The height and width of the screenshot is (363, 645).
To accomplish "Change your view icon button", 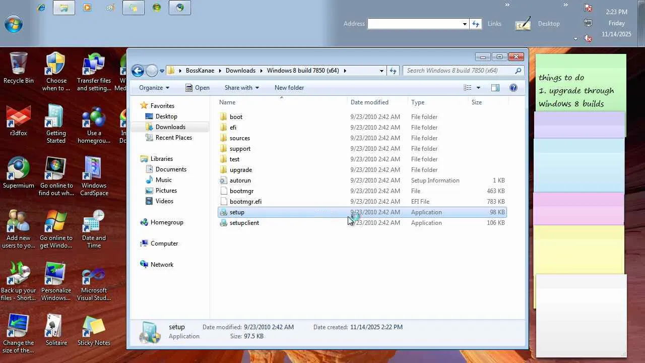I will click(467, 88).
